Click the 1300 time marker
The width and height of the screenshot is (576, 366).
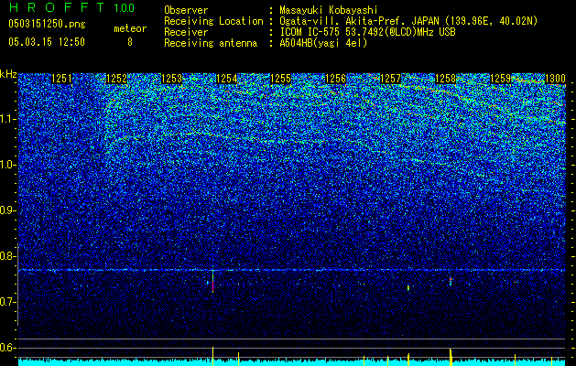555,79
